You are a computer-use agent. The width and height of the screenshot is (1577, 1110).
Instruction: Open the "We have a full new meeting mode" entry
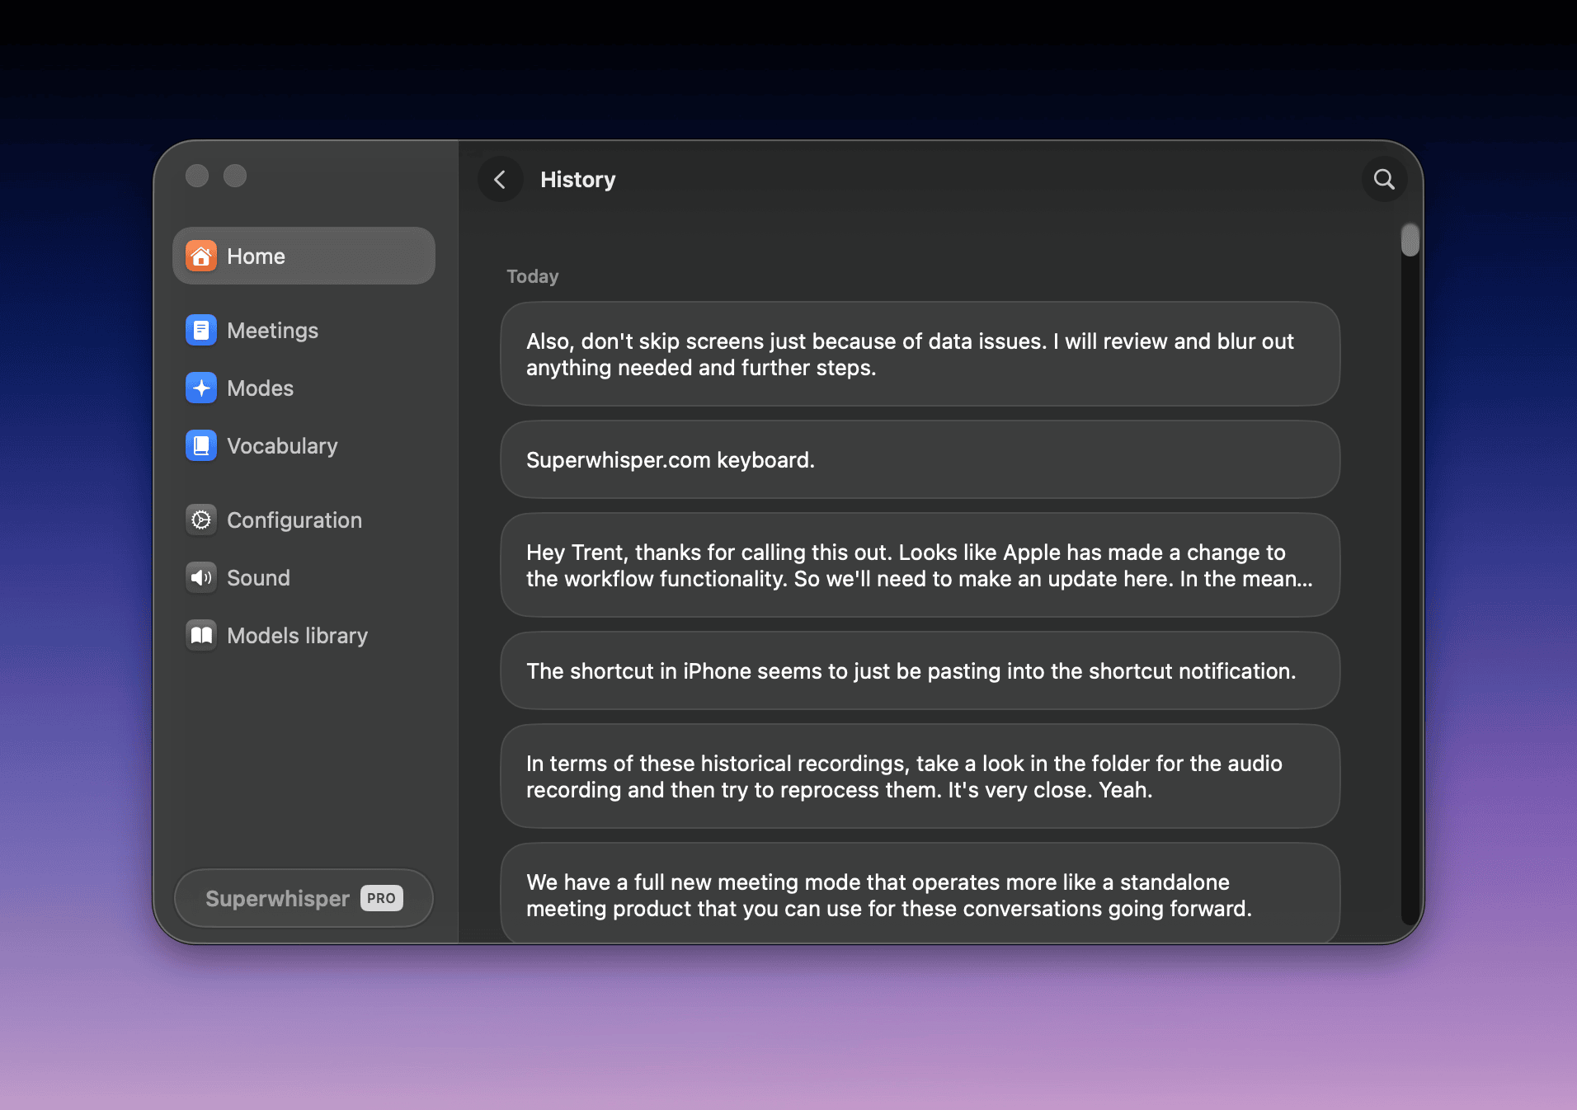pos(920,893)
